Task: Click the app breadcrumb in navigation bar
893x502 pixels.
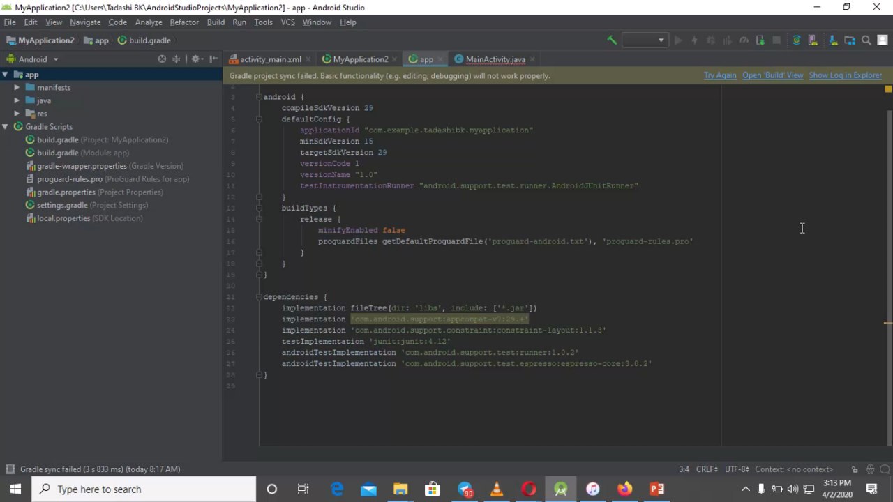Action: pos(96,40)
